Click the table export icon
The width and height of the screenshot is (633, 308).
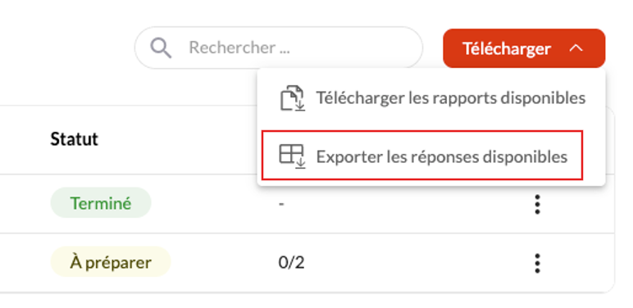(x=292, y=156)
